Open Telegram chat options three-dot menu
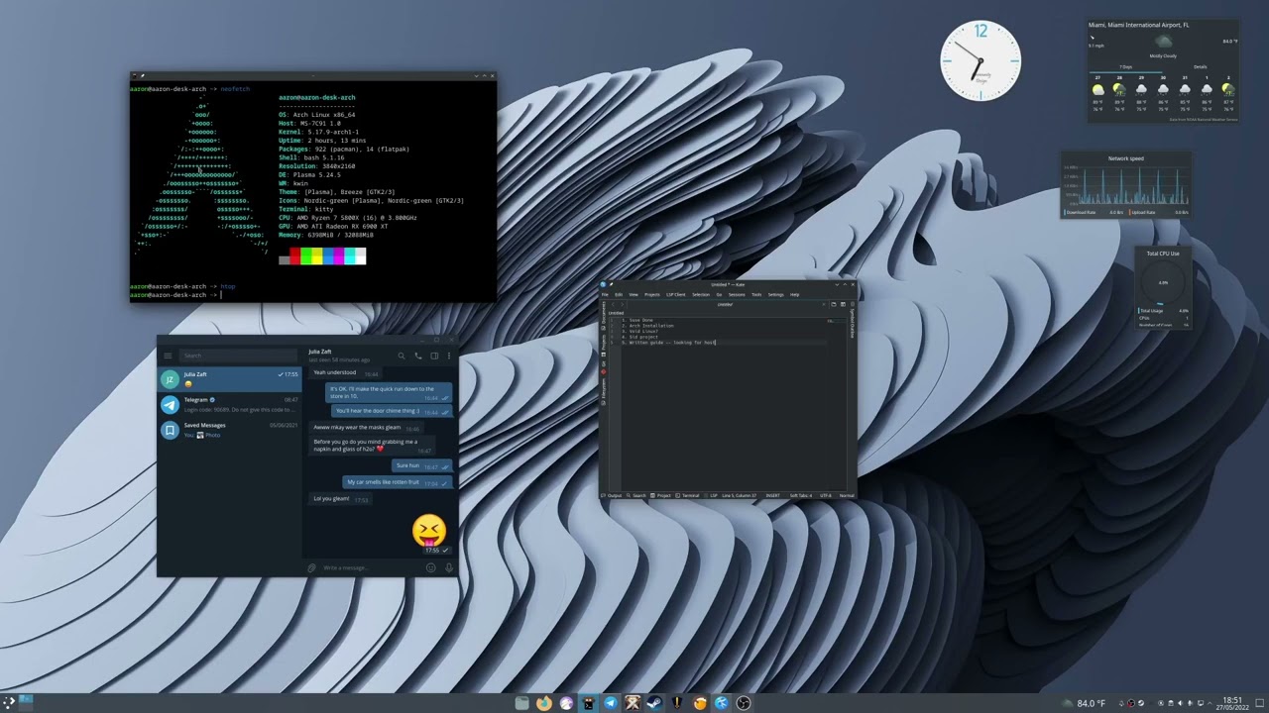The height and width of the screenshot is (713, 1269). coord(449,356)
